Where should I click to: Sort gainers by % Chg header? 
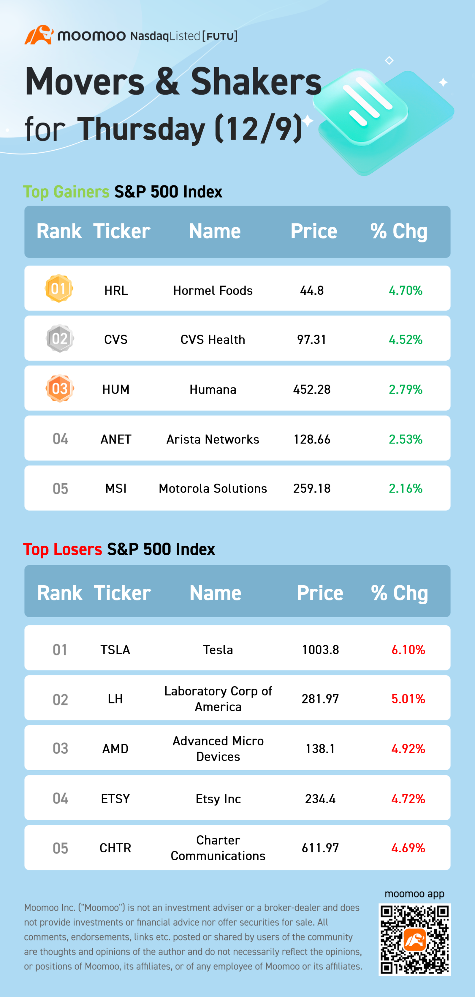coord(399,231)
